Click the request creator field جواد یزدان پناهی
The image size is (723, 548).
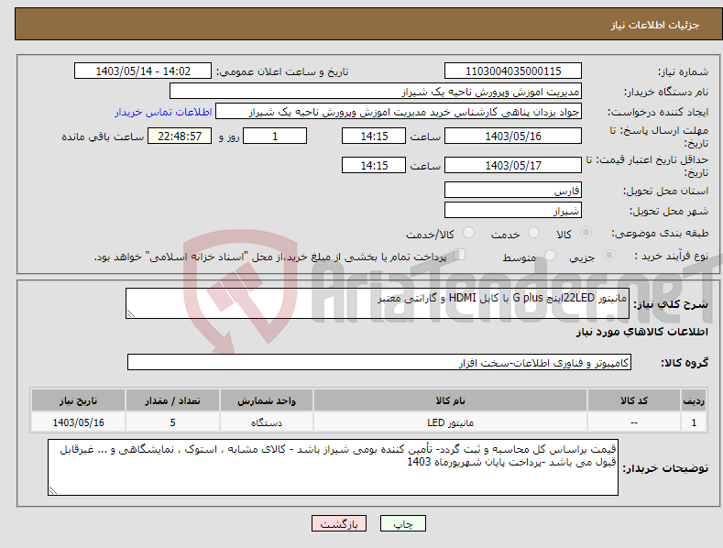[399, 112]
